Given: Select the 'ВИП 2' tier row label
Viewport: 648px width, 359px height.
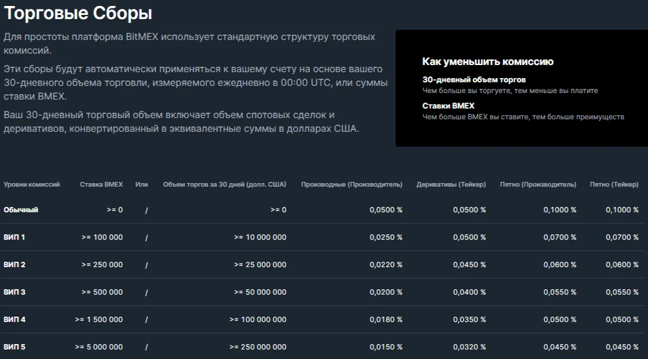Looking at the screenshot, I should coord(14,264).
